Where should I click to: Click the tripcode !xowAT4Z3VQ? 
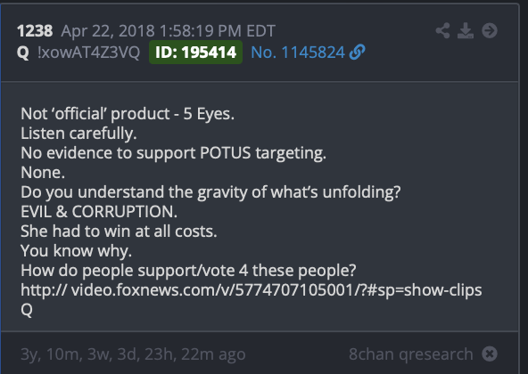click(x=89, y=53)
